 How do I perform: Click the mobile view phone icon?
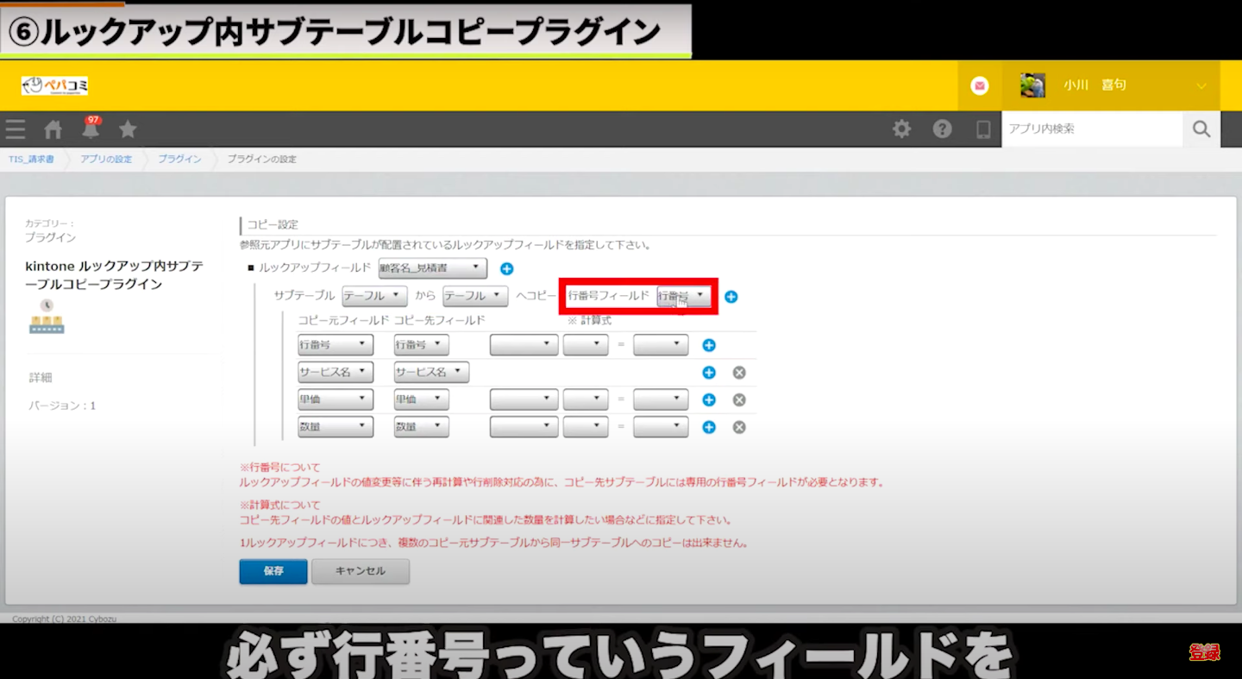click(982, 129)
